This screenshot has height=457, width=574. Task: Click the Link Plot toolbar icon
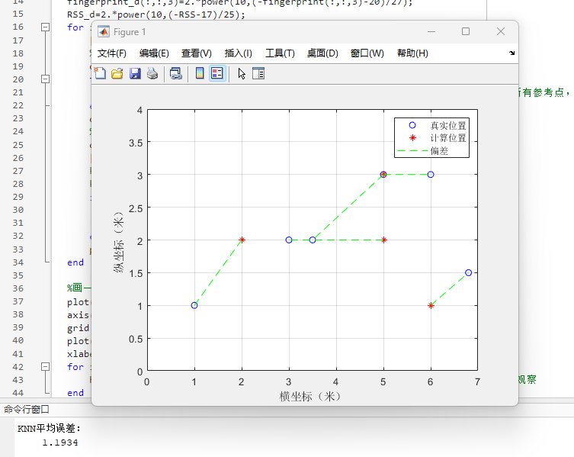(x=176, y=74)
